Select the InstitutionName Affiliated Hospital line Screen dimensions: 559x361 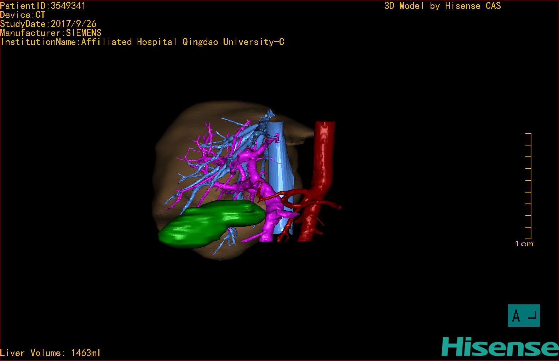[142, 42]
